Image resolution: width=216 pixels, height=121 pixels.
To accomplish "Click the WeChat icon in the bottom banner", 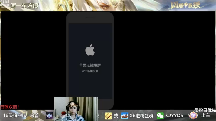I will point(160,116).
